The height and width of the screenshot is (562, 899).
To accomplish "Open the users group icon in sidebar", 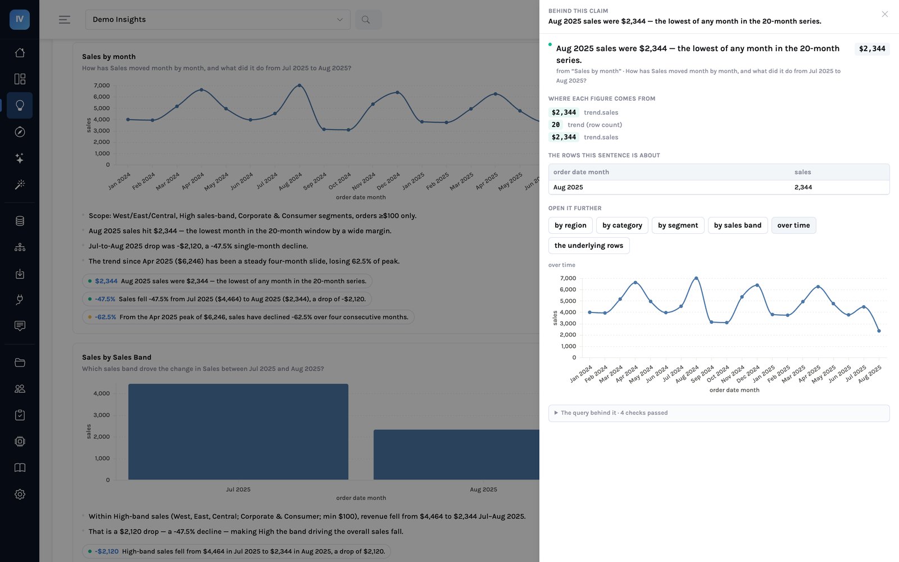I will (x=20, y=389).
